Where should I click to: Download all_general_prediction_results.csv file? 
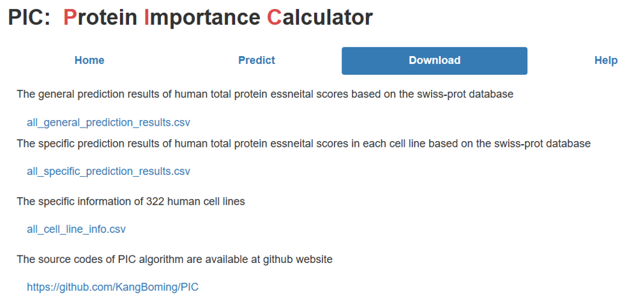[x=109, y=123]
